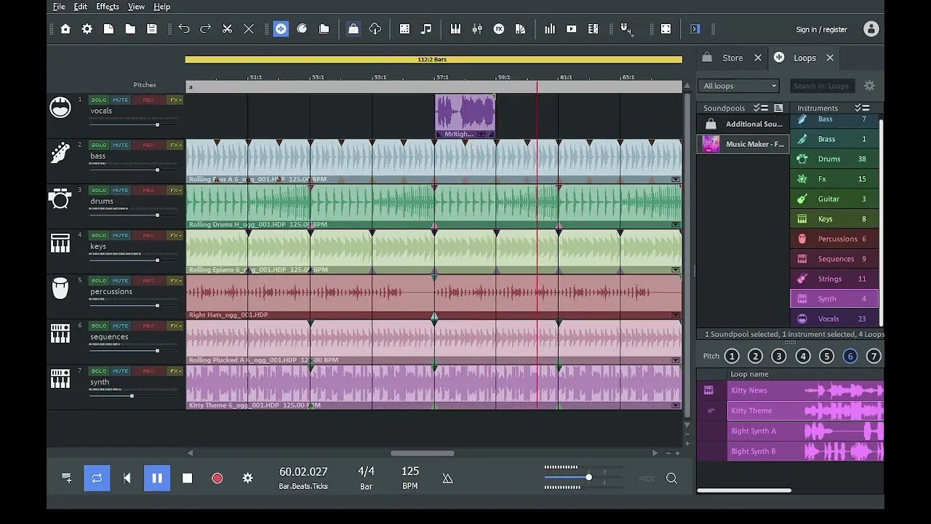Mute the bass track
The image size is (931, 524).
(120, 145)
